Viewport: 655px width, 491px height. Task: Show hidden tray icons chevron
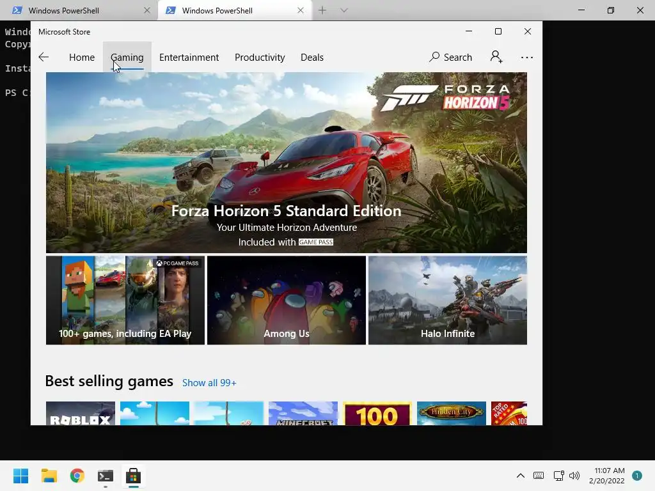(x=521, y=476)
